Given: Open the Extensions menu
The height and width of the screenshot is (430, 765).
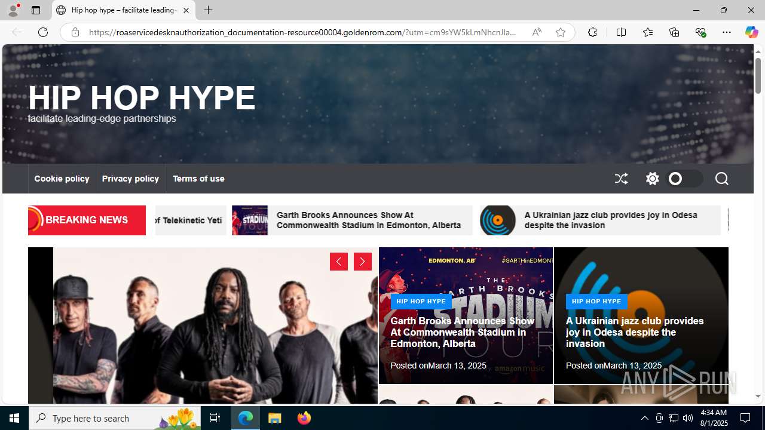Looking at the screenshot, I should (x=592, y=32).
